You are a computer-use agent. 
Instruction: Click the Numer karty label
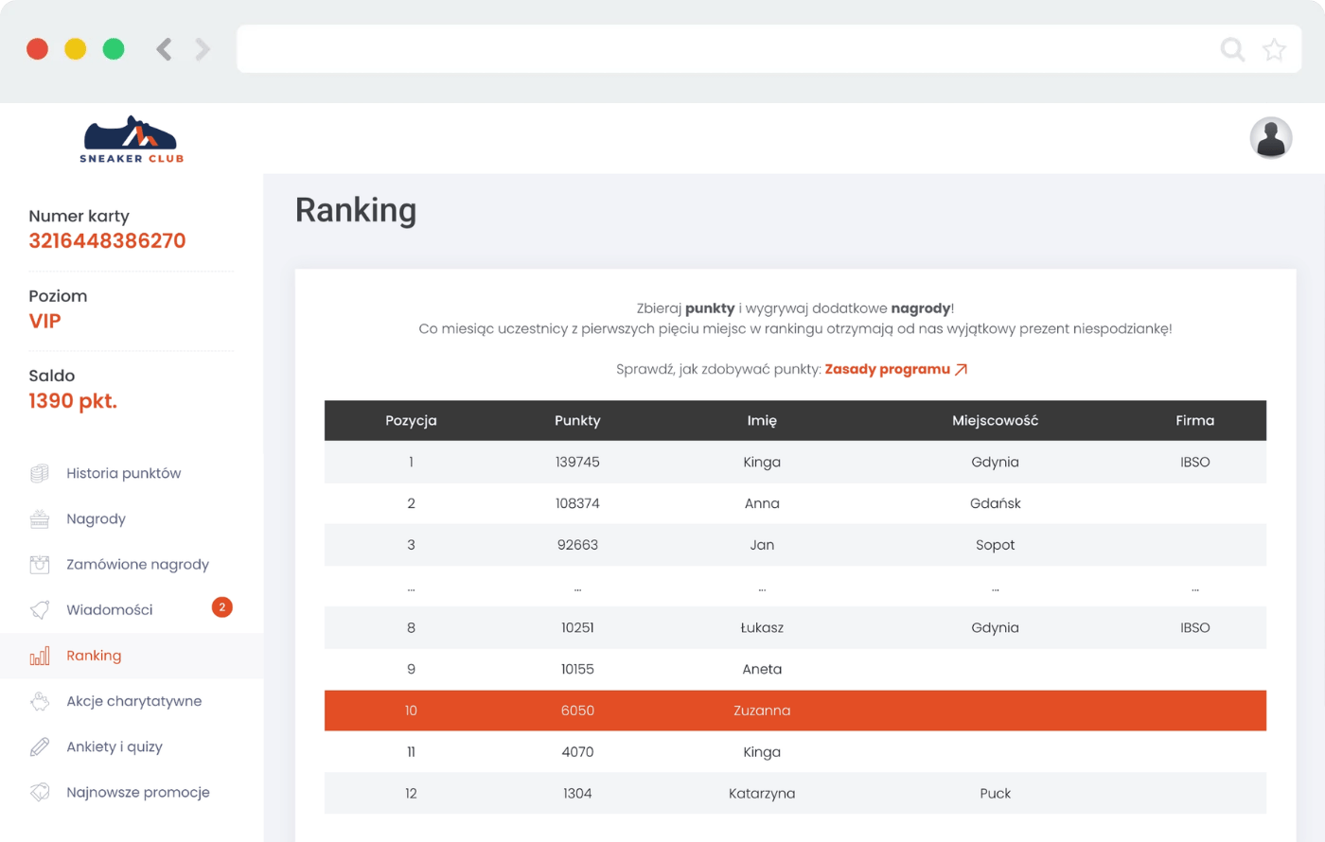click(79, 216)
